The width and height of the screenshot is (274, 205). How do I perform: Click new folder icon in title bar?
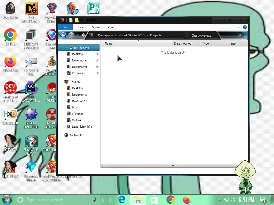pyautogui.click(x=77, y=20)
